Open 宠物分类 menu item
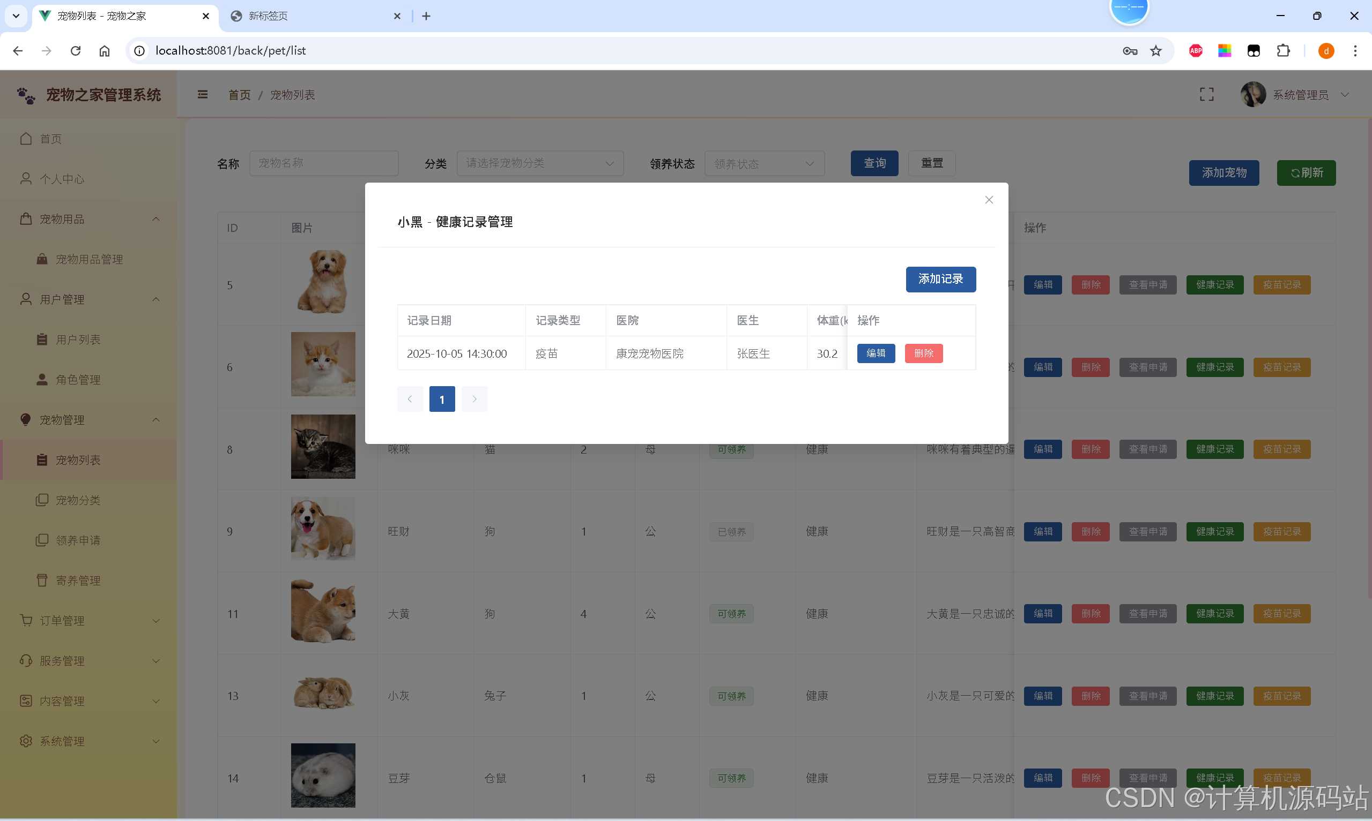The height and width of the screenshot is (821, 1372). (88, 500)
